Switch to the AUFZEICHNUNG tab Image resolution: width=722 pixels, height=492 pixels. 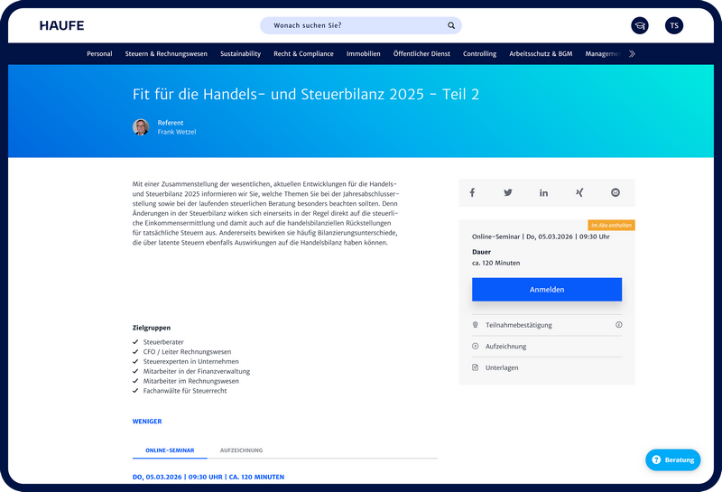(241, 450)
